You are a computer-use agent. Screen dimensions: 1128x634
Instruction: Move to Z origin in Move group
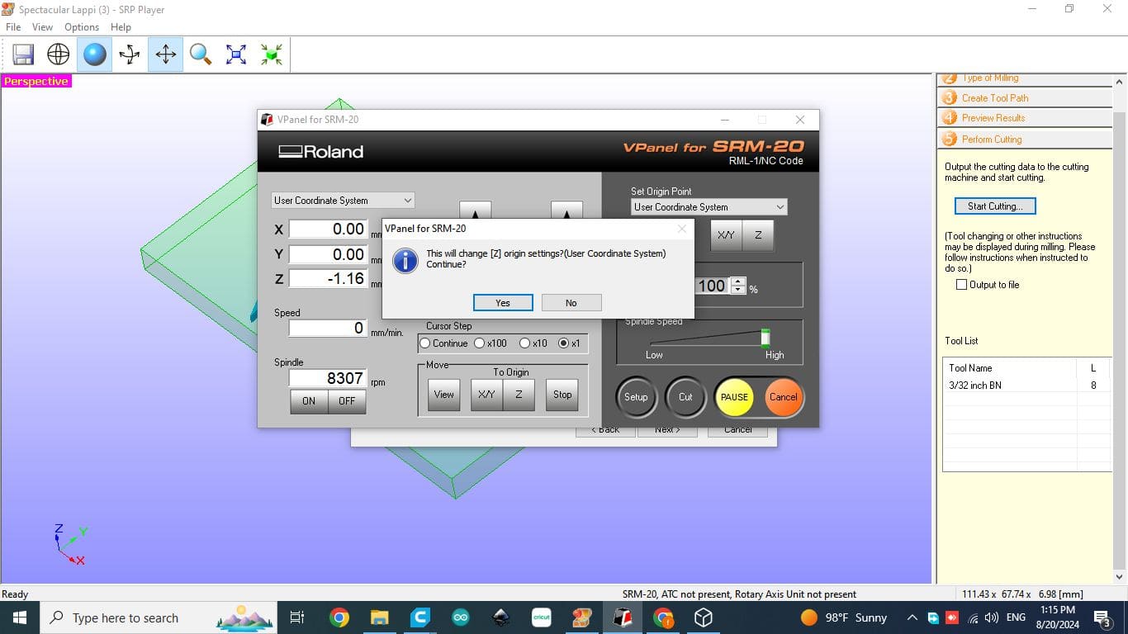(x=519, y=395)
